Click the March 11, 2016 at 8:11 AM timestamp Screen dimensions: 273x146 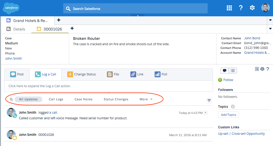188,135
